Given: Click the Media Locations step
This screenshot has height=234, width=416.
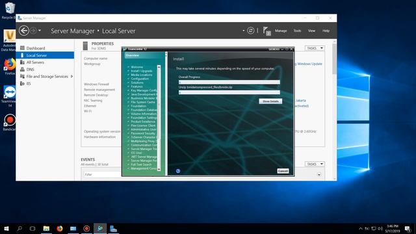Looking at the screenshot, I should click(142, 75).
